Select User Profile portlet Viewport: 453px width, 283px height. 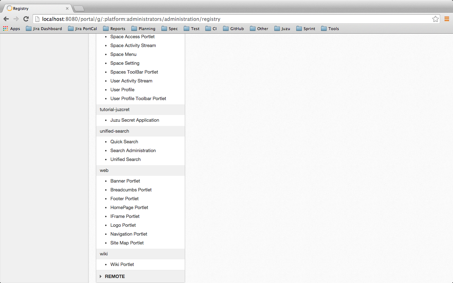tap(122, 90)
